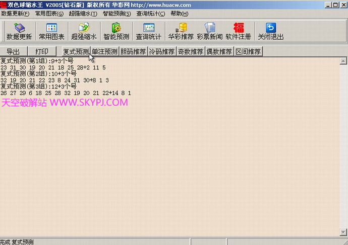Screen dimensions: 348x245
Task: Switch to the 胆码推荐 tab
Action: (133, 51)
